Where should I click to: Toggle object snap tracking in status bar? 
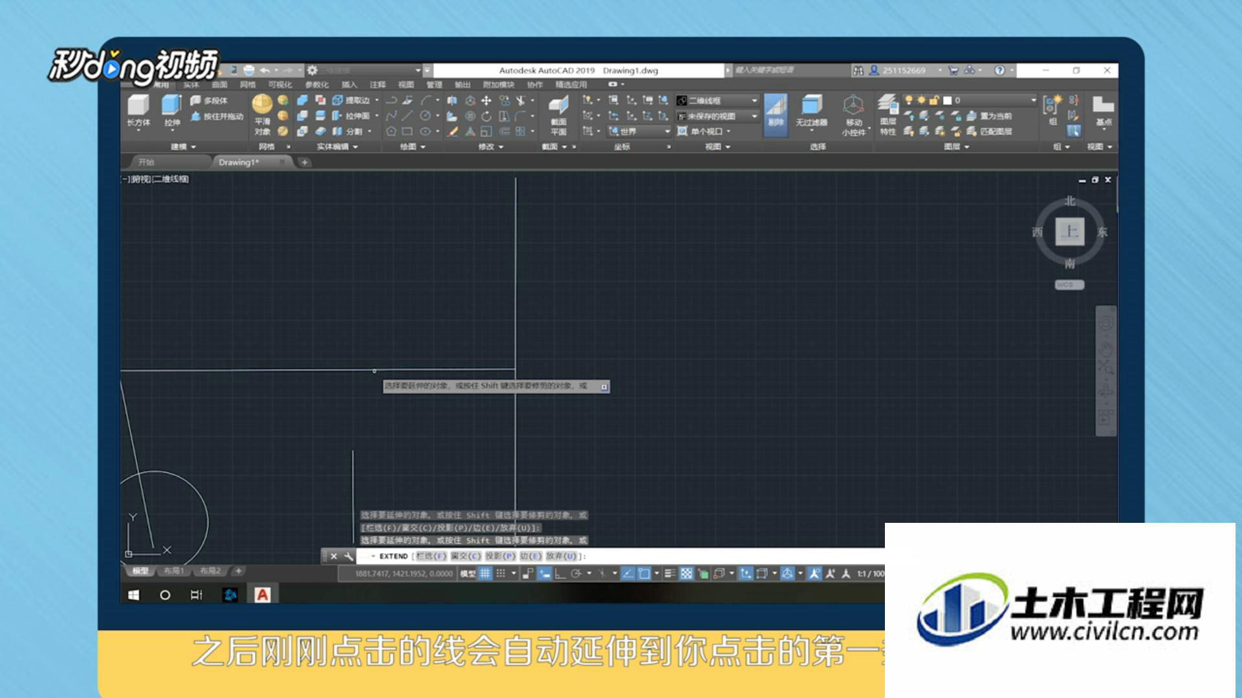[x=627, y=573]
